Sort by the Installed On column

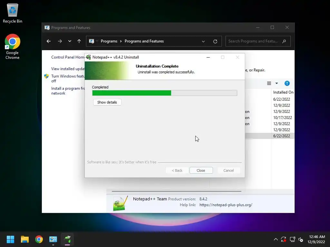(283, 92)
